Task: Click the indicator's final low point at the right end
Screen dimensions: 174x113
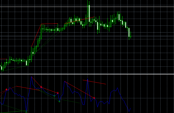Action: coord(129,111)
